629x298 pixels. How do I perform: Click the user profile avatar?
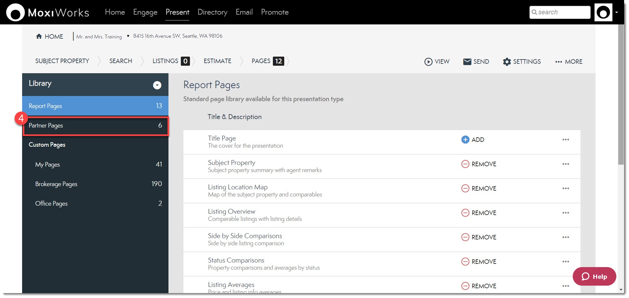coord(603,12)
